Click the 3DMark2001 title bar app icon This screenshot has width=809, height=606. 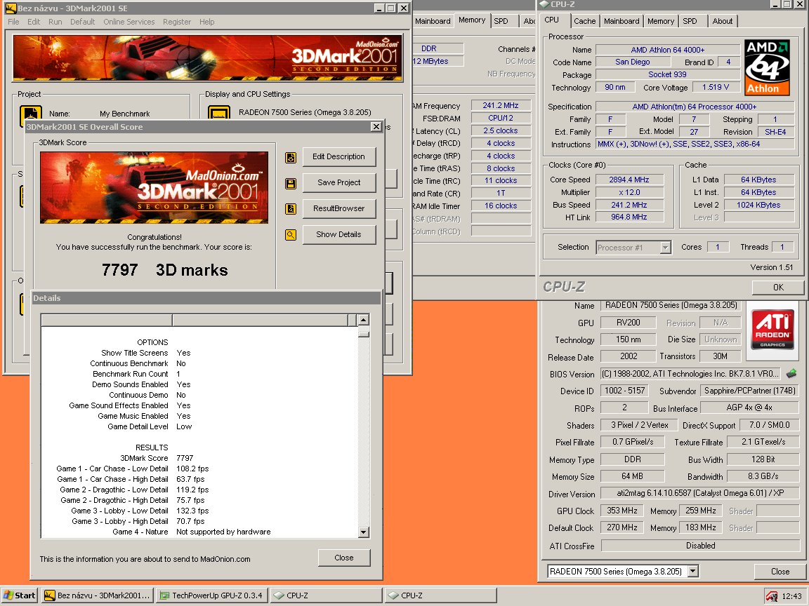coord(11,8)
